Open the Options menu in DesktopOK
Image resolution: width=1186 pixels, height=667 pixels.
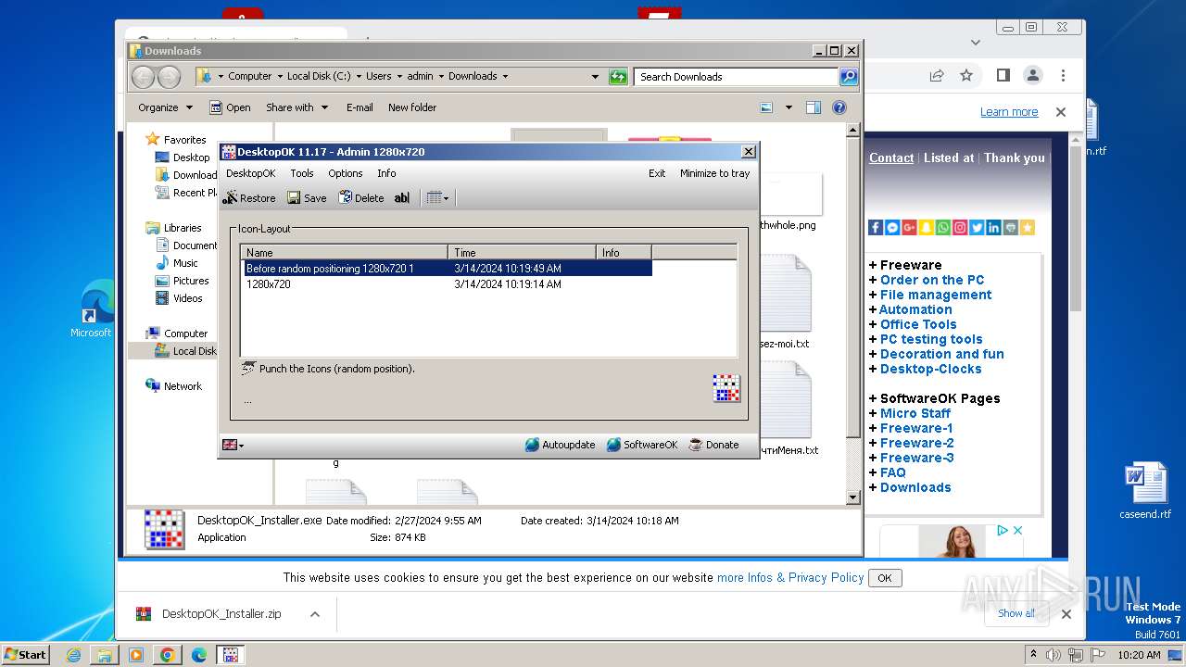[346, 173]
